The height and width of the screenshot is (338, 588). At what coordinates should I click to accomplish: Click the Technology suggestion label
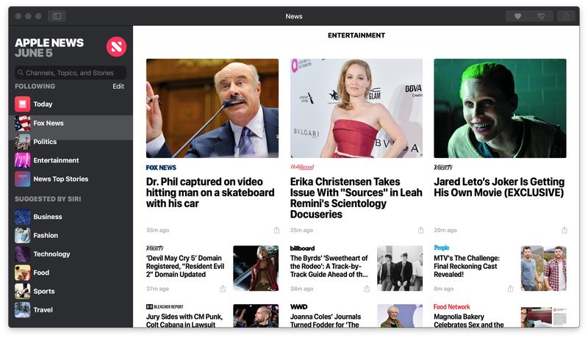(x=51, y=254)
